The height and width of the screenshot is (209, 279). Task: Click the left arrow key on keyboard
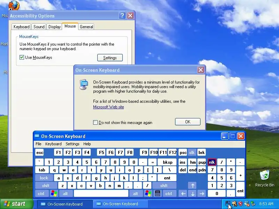[x=183, y=193]
